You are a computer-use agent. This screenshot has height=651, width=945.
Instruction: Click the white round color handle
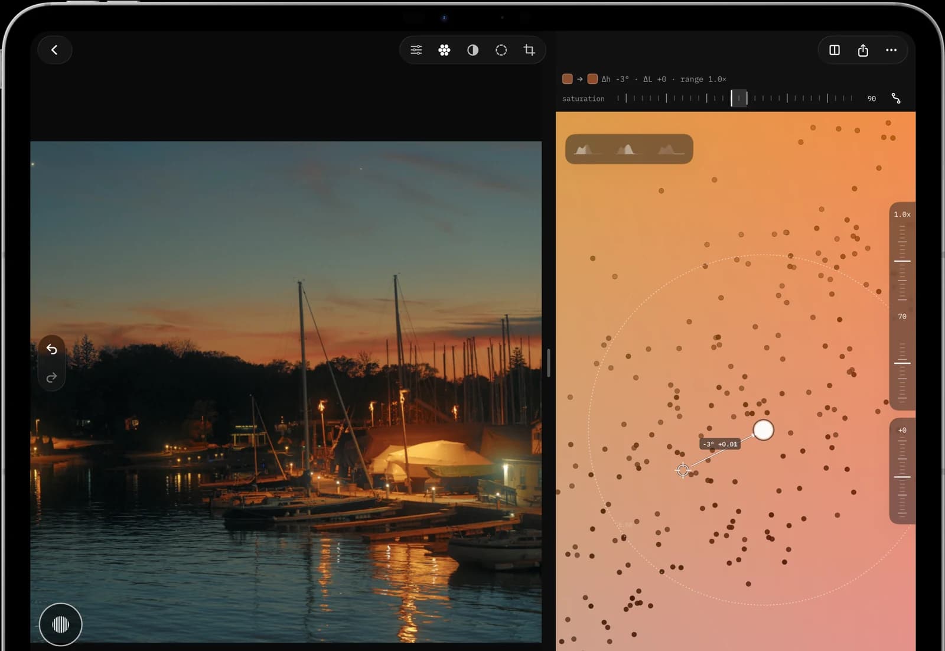point(763,430)
